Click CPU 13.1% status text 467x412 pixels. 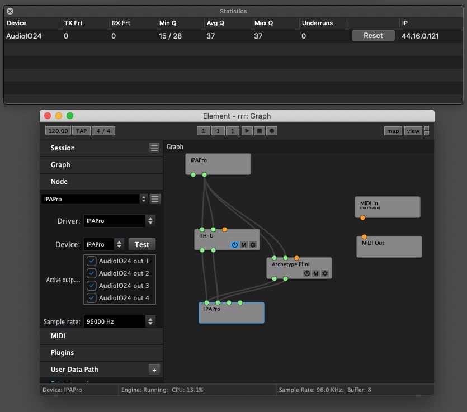click(187, 390)
